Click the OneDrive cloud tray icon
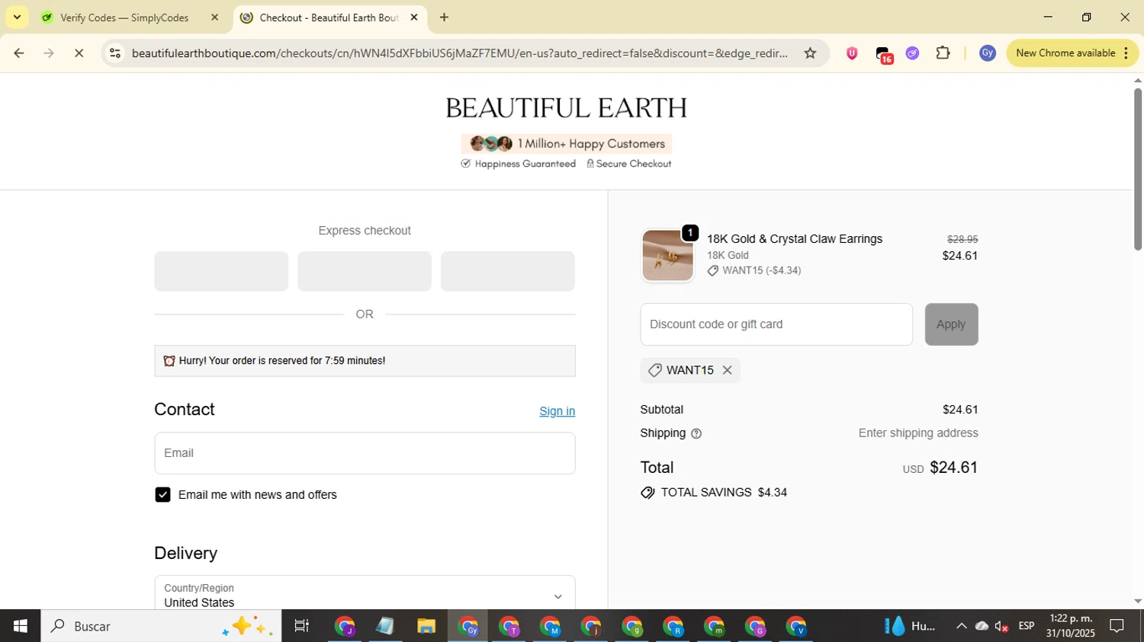The height and width of the screenshot is (642, 1144). 982,626
